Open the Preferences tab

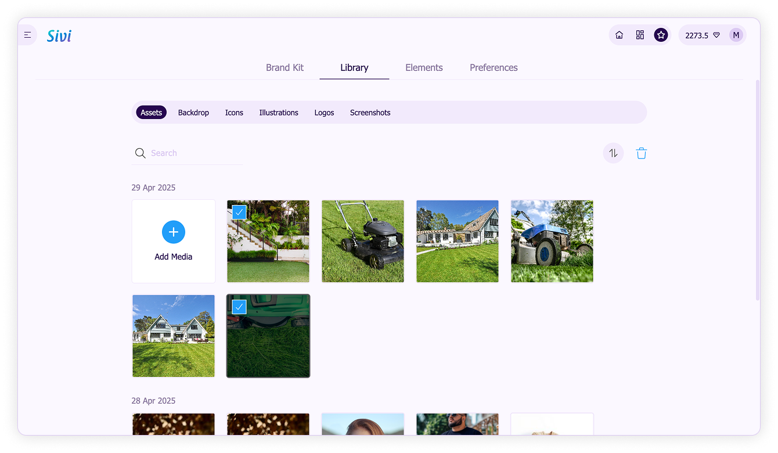494,67
